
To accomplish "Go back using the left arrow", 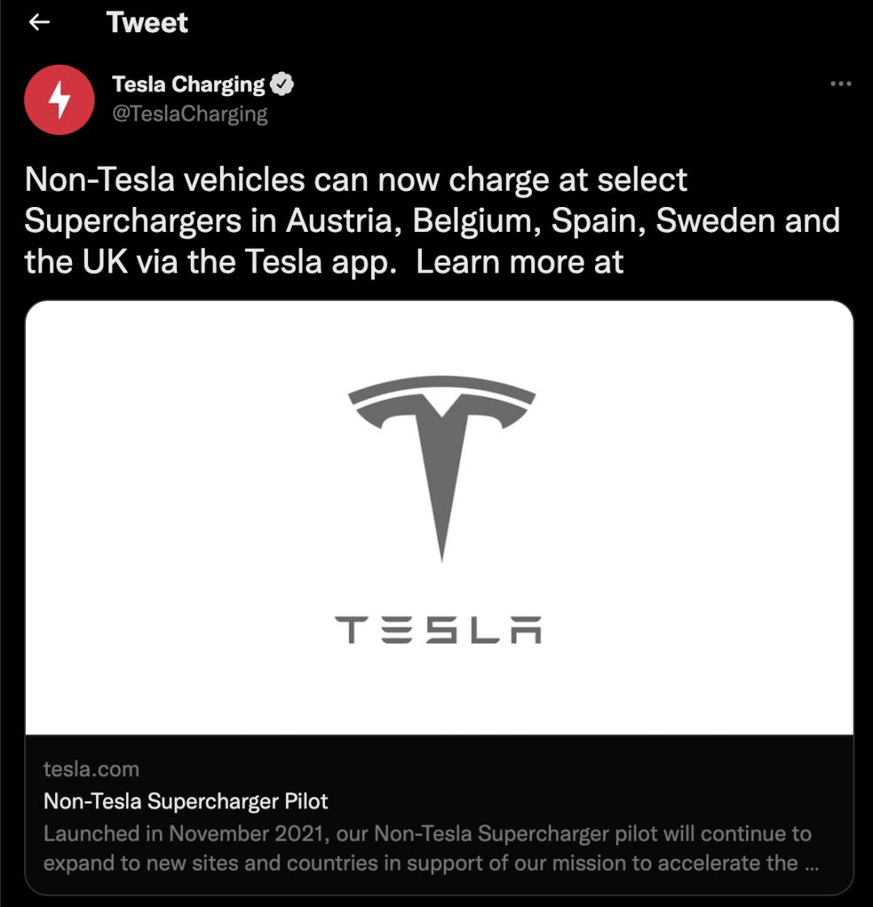I will 39,23.
